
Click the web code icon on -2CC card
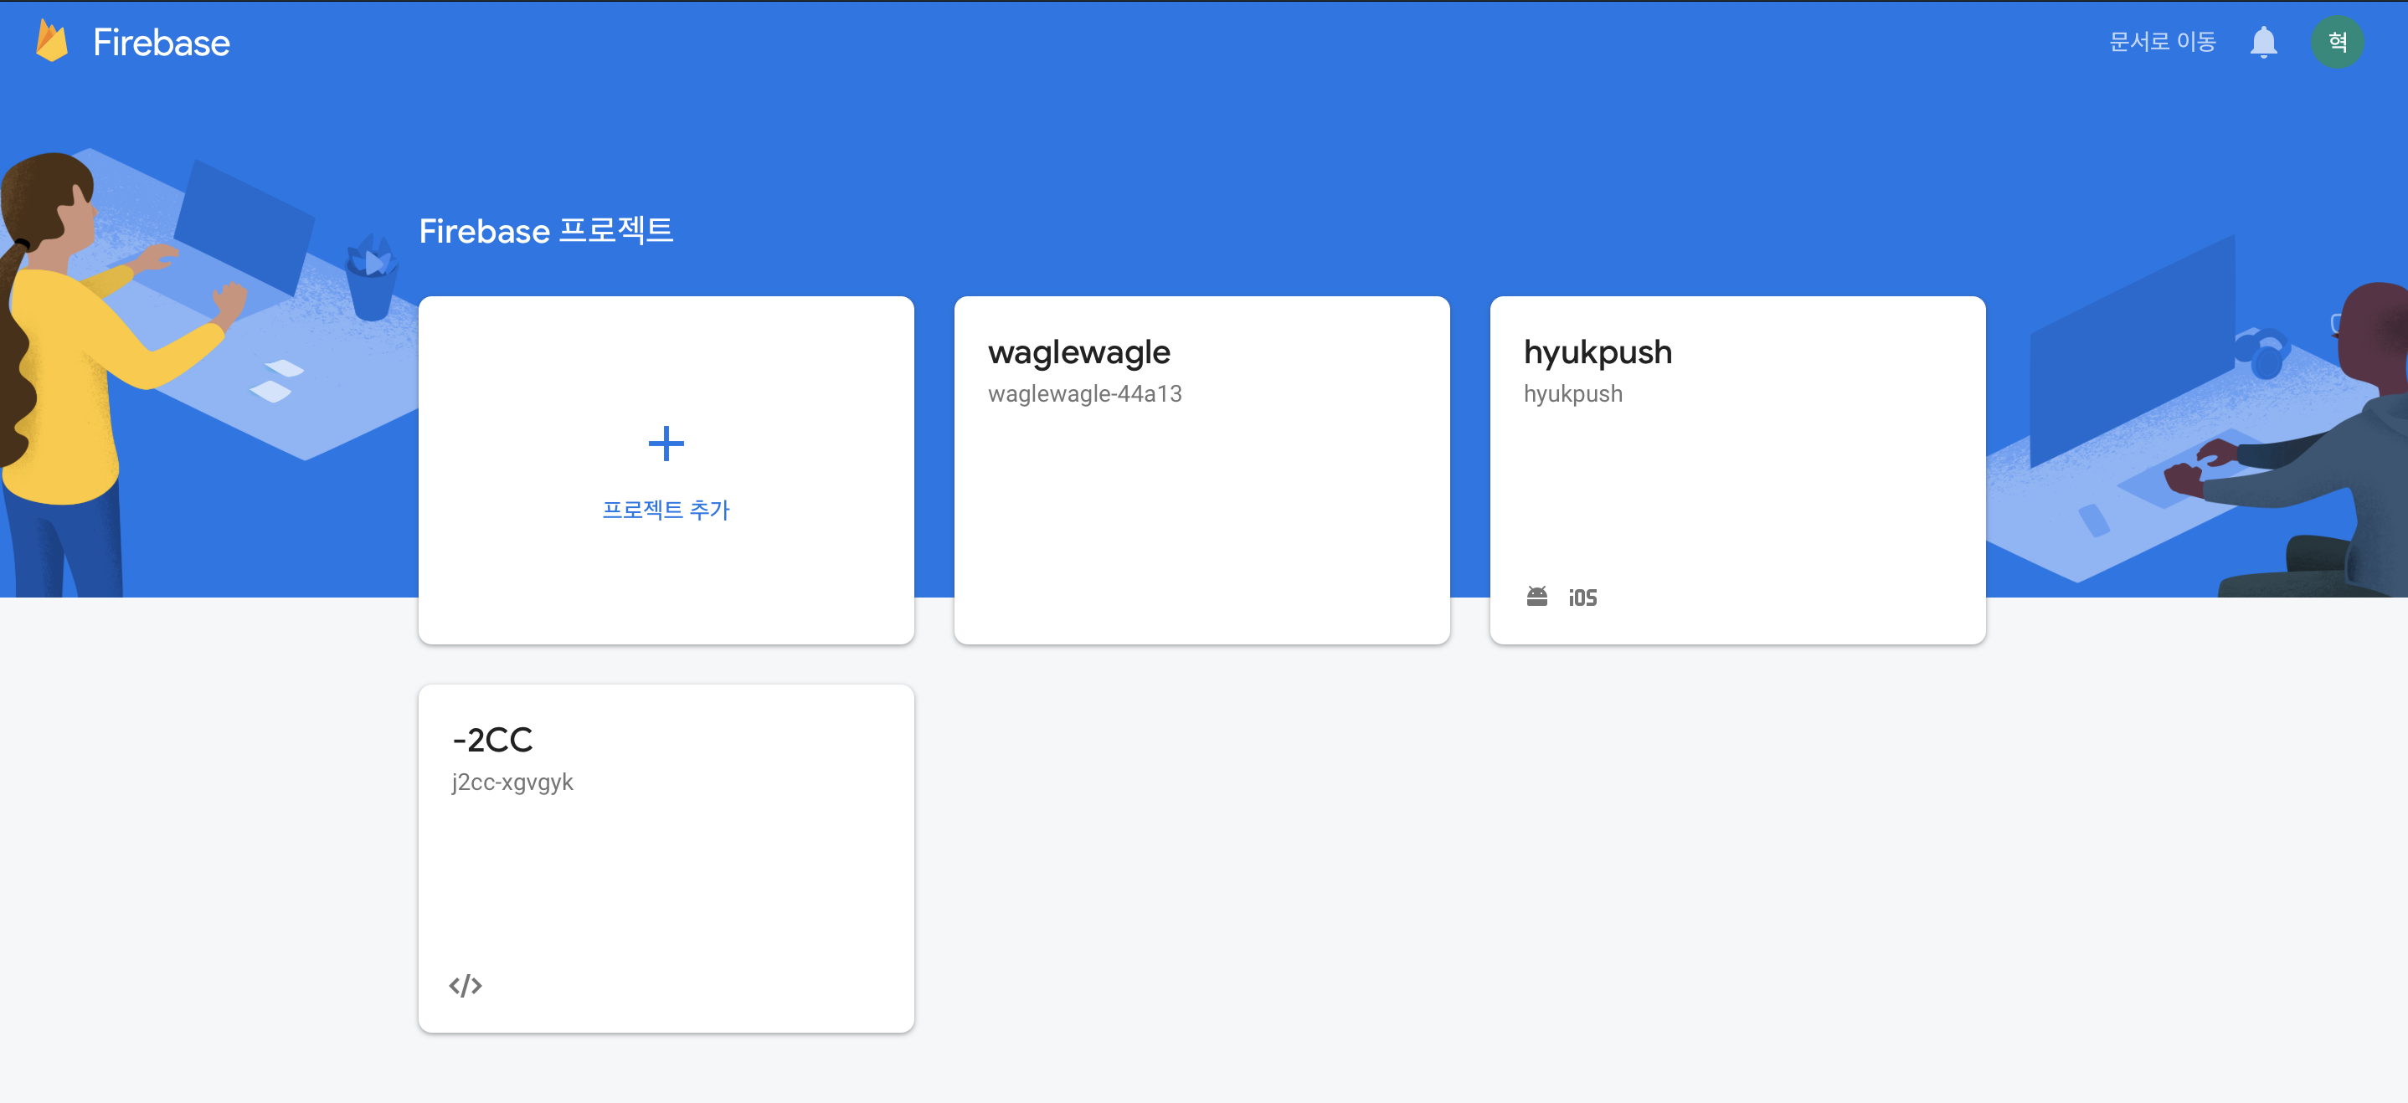coord(466,985)
